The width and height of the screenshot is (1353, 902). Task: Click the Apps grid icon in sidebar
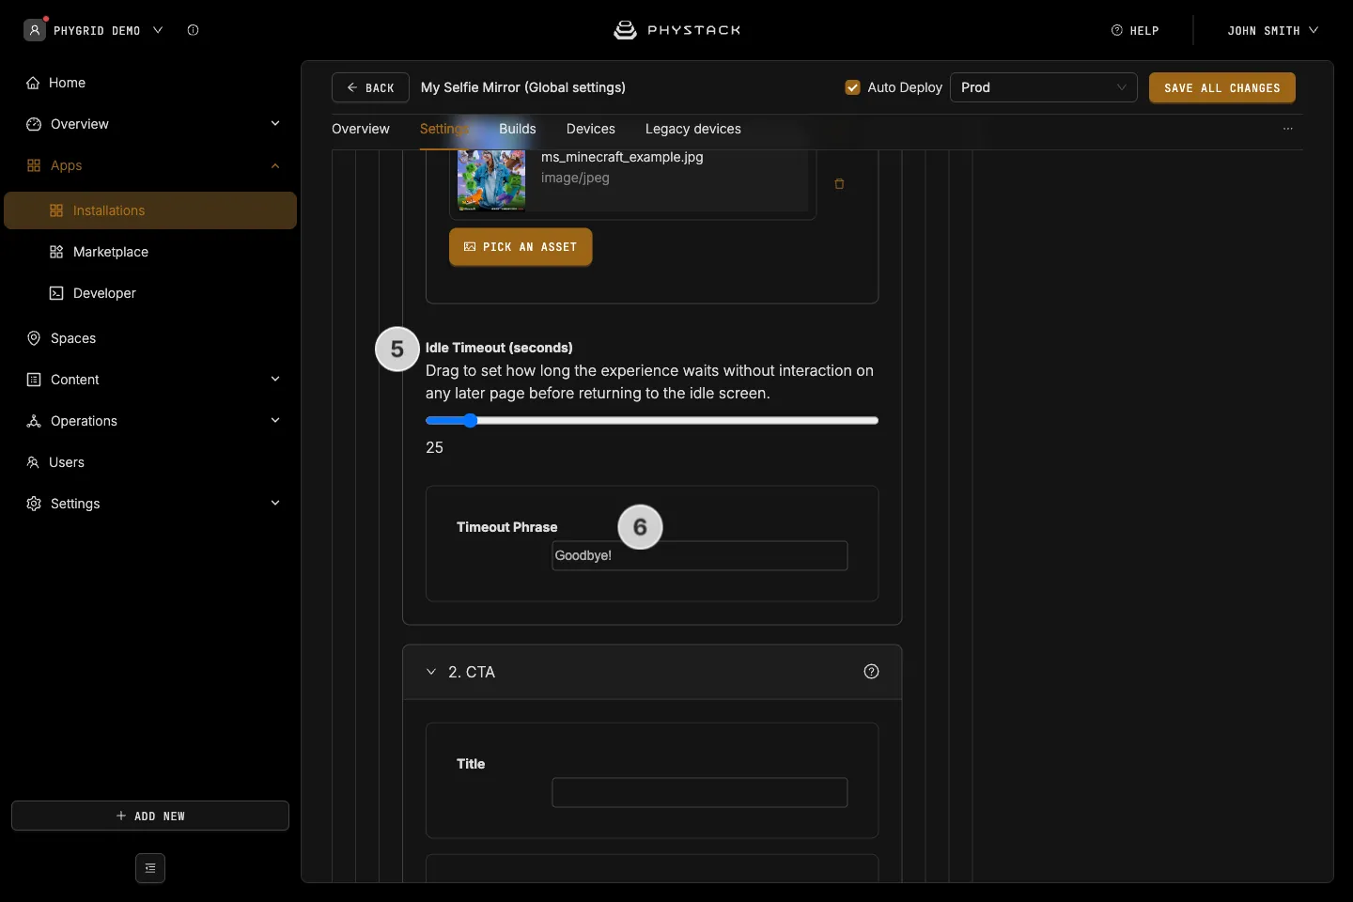[x=34, y=165]
